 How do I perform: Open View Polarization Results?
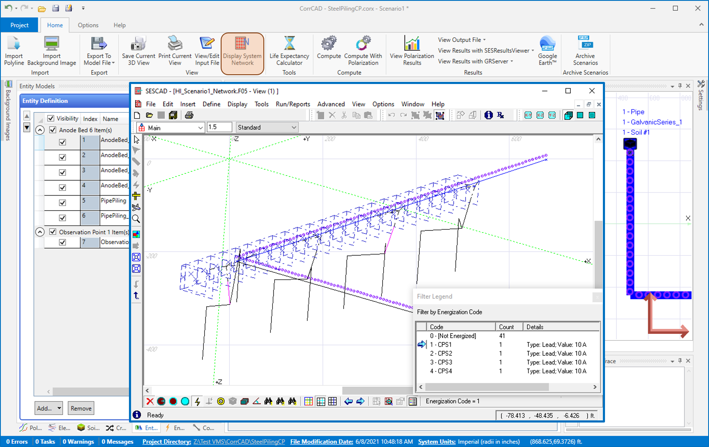412,51
